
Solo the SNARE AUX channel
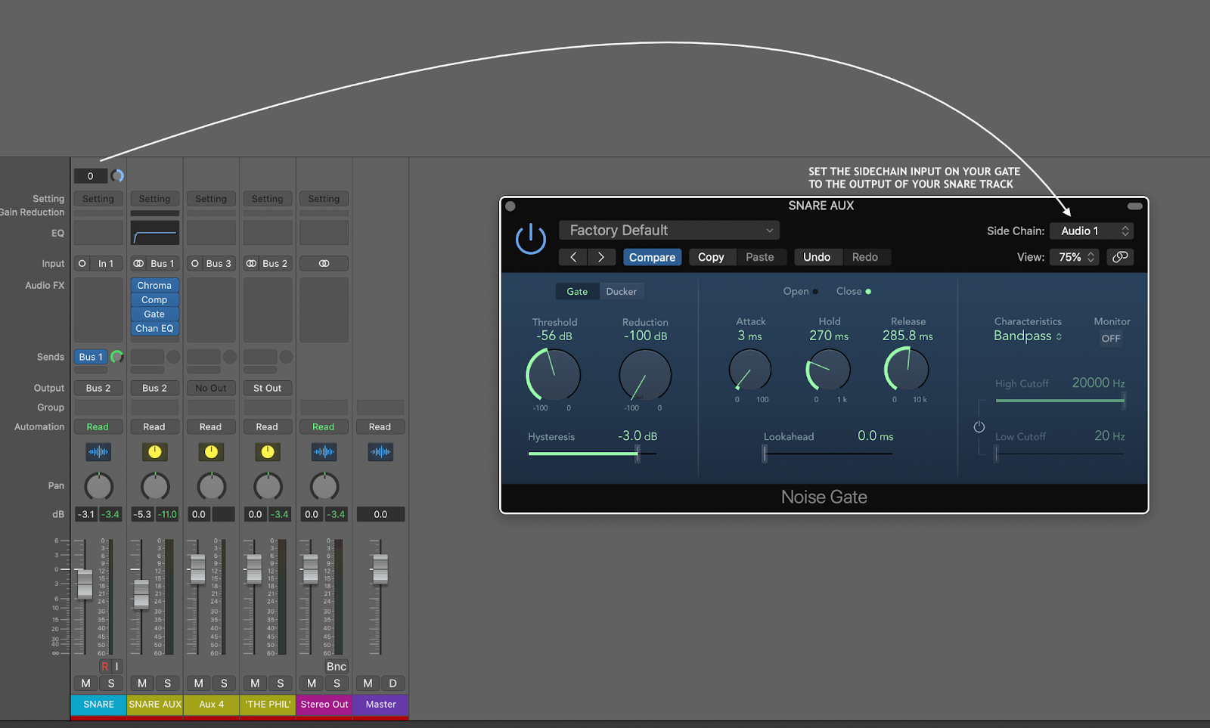tap(168, 683)
